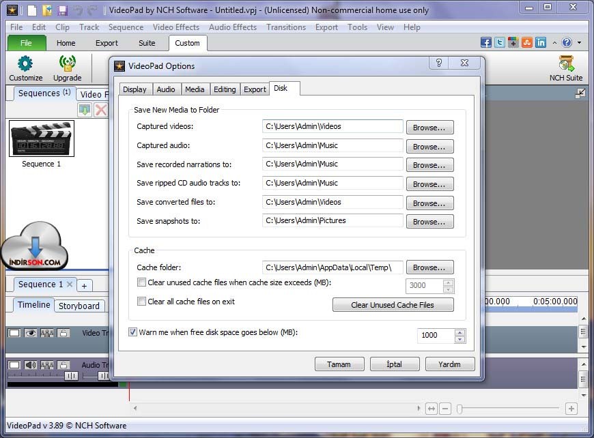Image resolution: width=594 pixels, height=438 pixels.
Task: Uncheck Warn me when free disk space checkbox
Action: coord(132,332)
